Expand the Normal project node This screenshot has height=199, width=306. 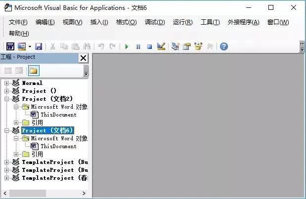tap(6, 83)
